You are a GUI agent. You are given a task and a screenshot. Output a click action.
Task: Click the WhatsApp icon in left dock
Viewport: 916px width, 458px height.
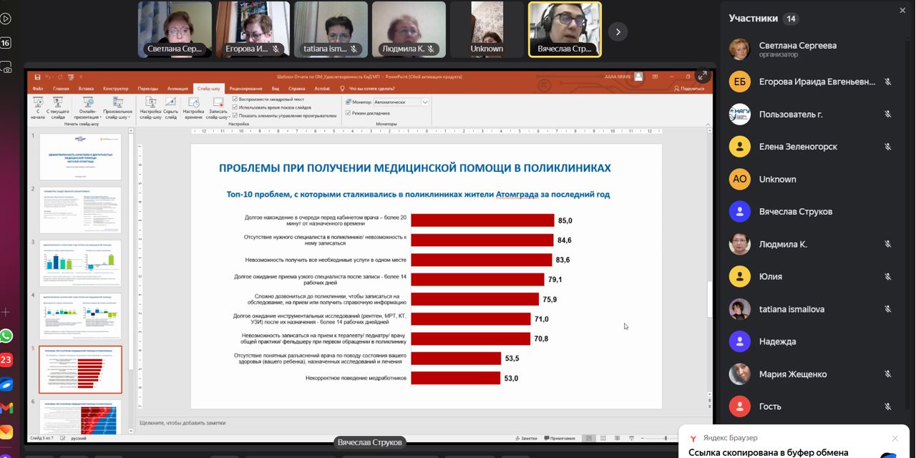pos(6,336)
